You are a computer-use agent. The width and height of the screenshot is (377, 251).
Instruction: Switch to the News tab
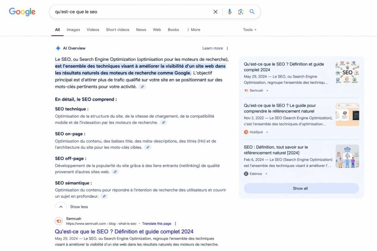(141, 30)
